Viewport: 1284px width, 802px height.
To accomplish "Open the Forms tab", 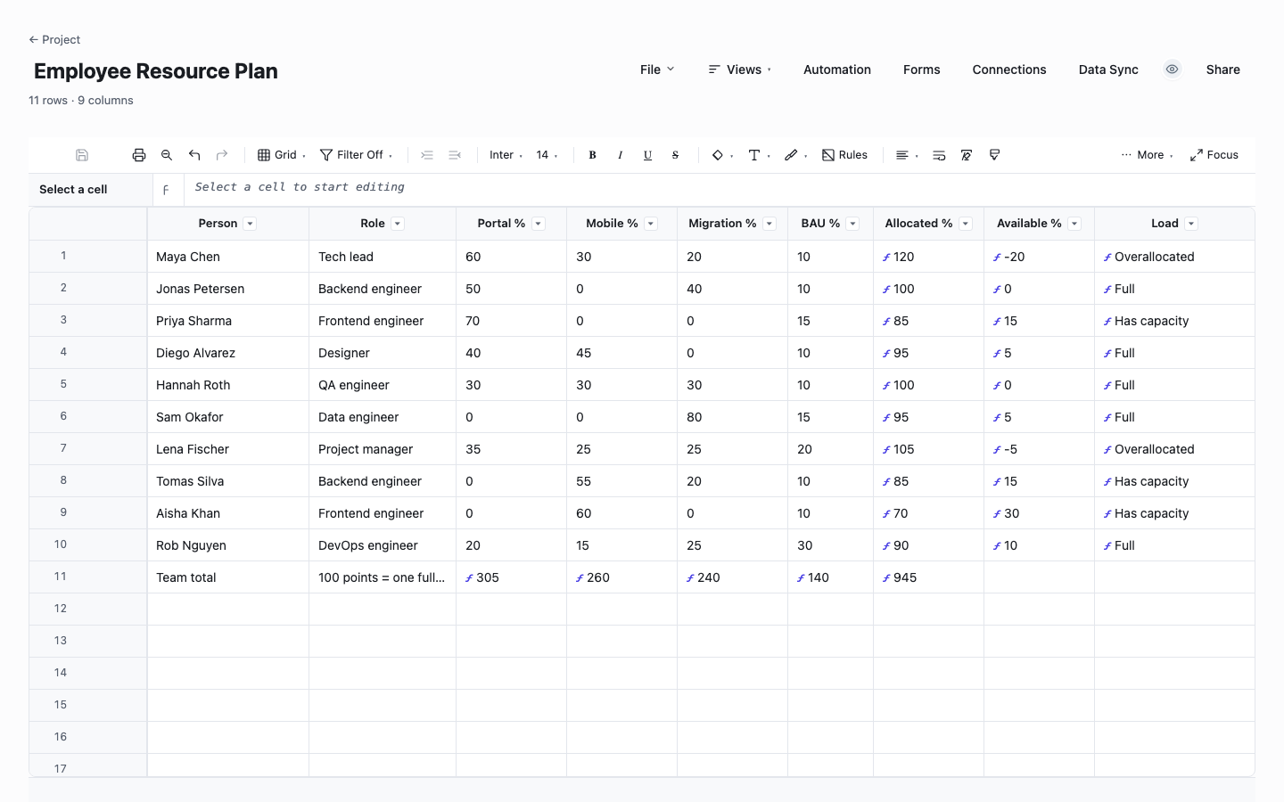I will (921, 70).
